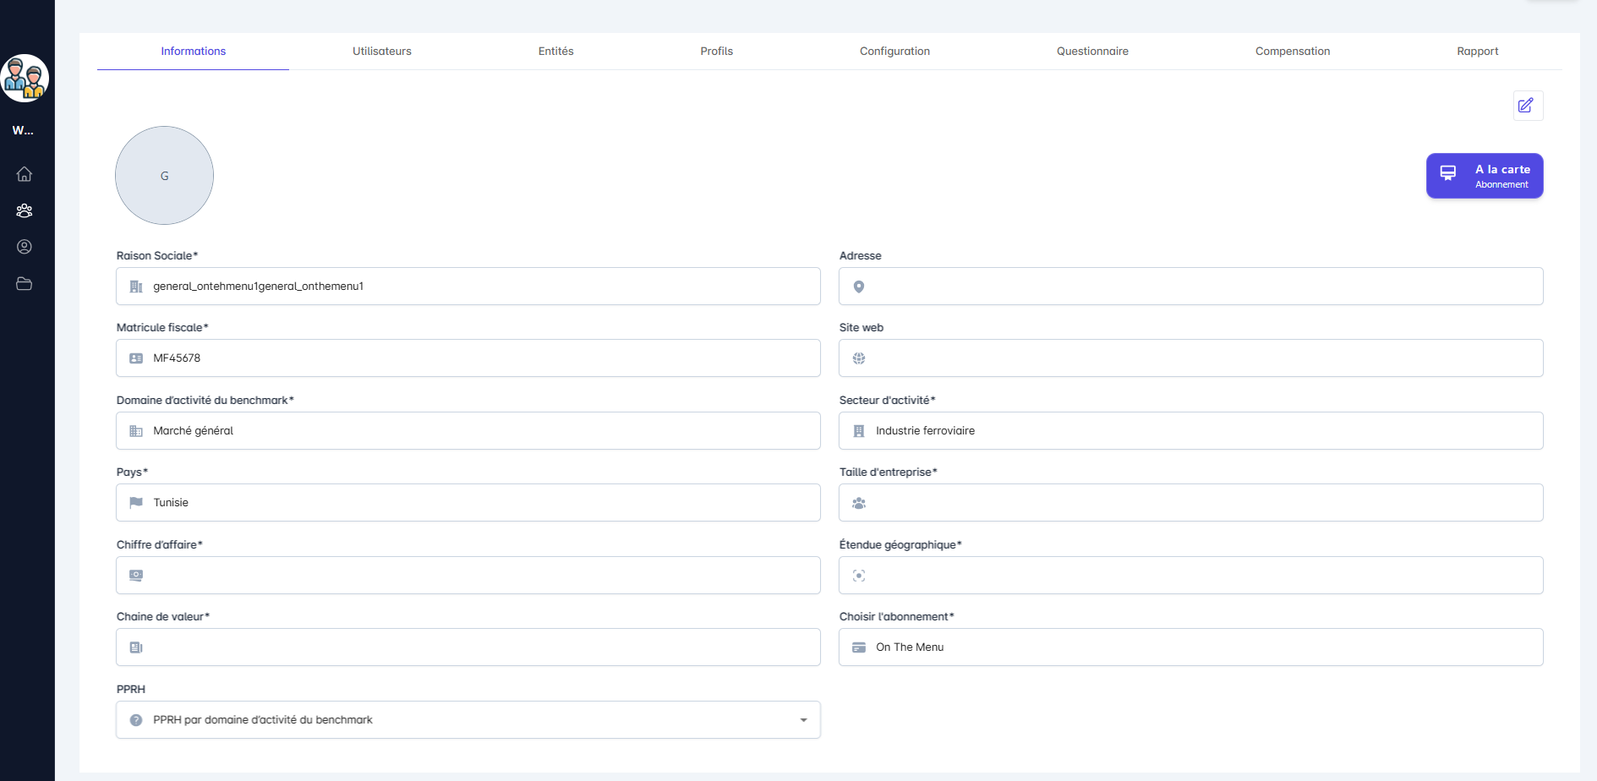Switch to the Utilisateurs tab
This screenshot has height=781, width=1597.
(x=382, y=52)
